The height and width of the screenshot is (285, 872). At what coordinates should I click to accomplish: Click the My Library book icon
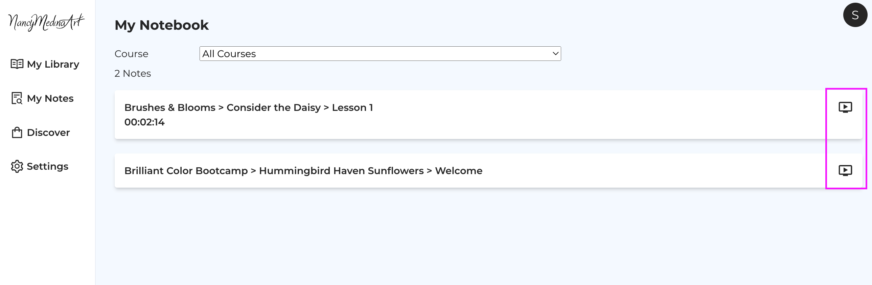click(17, 64)
